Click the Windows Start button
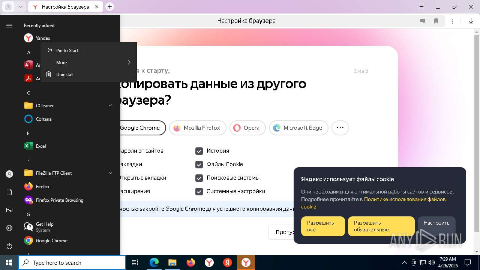 tap(9, 262)
